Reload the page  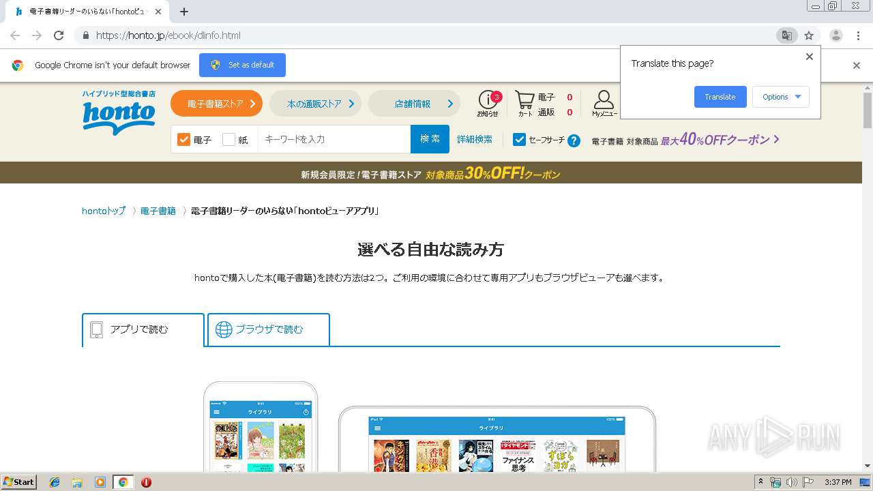coord(59,35)
